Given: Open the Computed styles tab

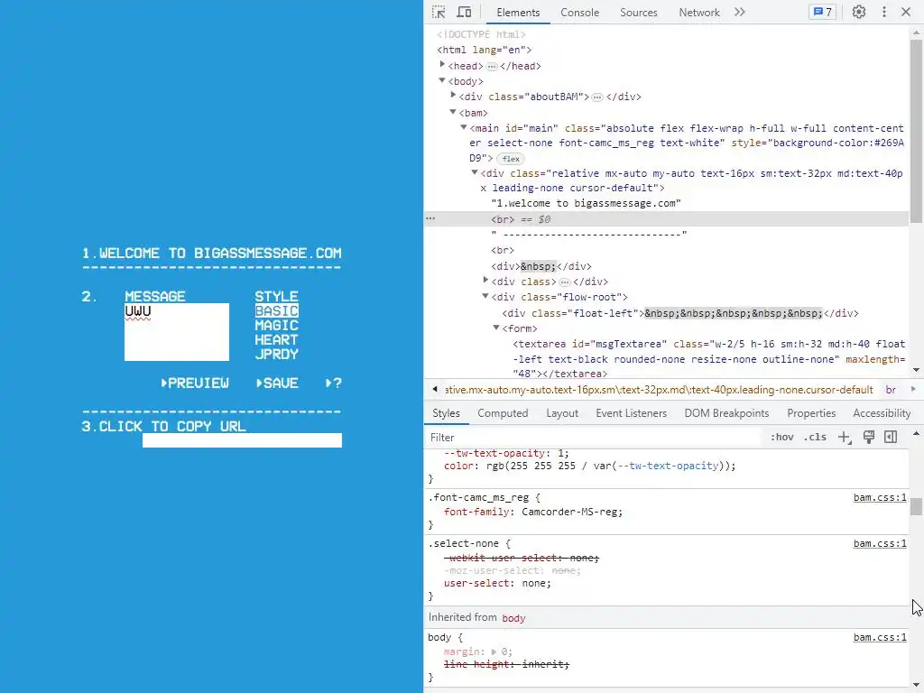Looking at the screenshot, I should (503, 413).
